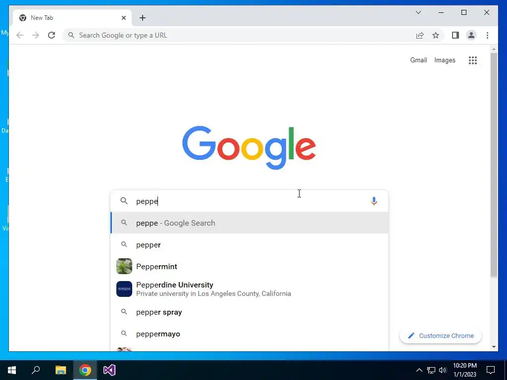Click the Chrome taskbar icon

click(85, 370)
